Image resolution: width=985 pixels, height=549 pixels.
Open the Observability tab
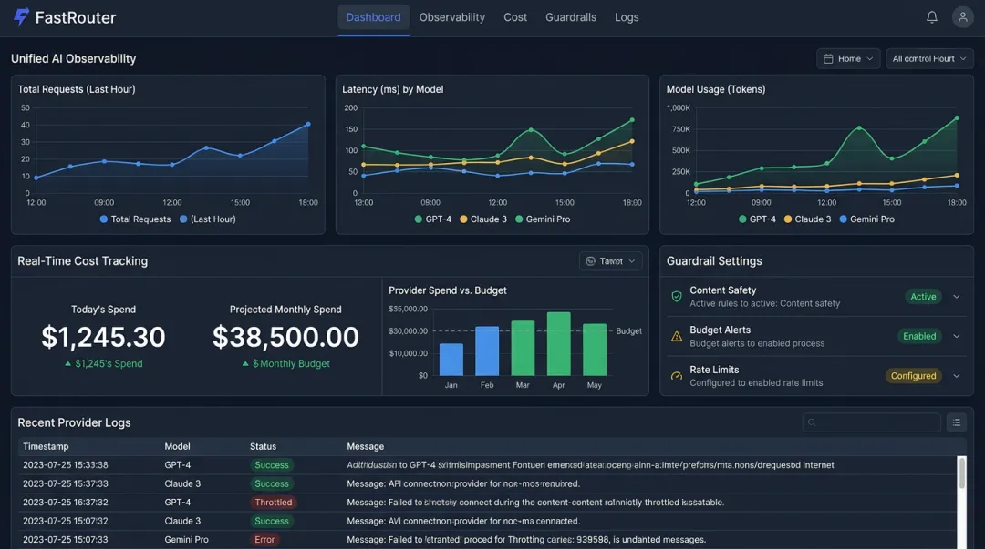pos(451,17)
